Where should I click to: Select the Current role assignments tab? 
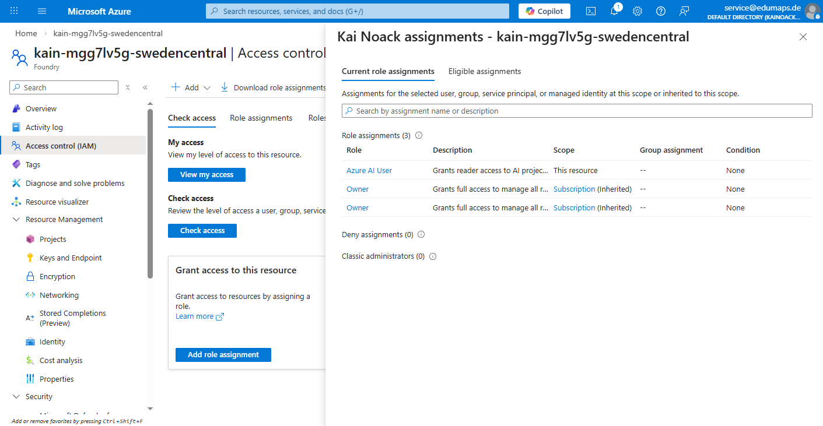tap(388, 71)
